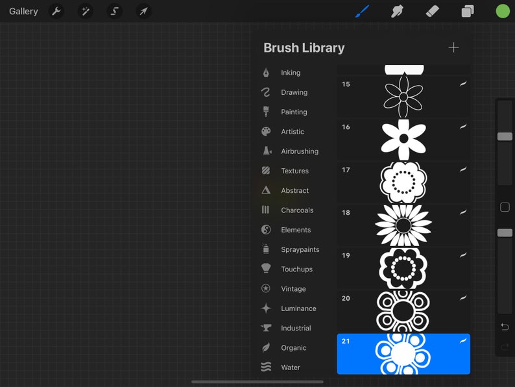Click the brush opacity slider handle

pyautogui.click(x=505, y=233)
